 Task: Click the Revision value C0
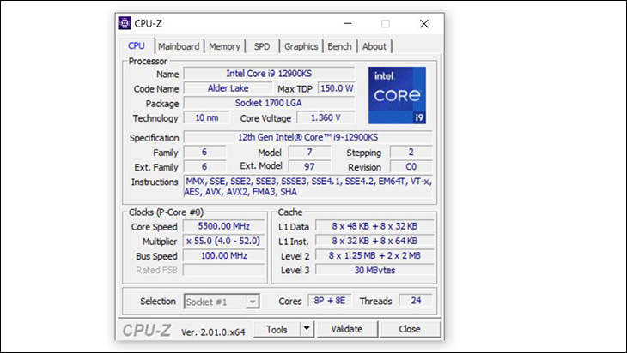coord(411,166)
